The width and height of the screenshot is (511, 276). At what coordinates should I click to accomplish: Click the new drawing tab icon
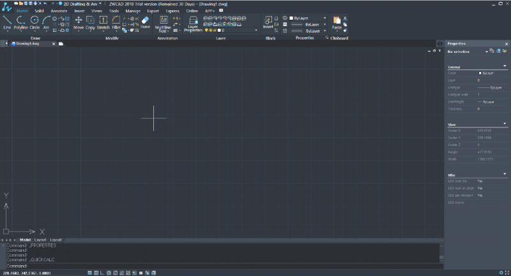pos(61,43)
